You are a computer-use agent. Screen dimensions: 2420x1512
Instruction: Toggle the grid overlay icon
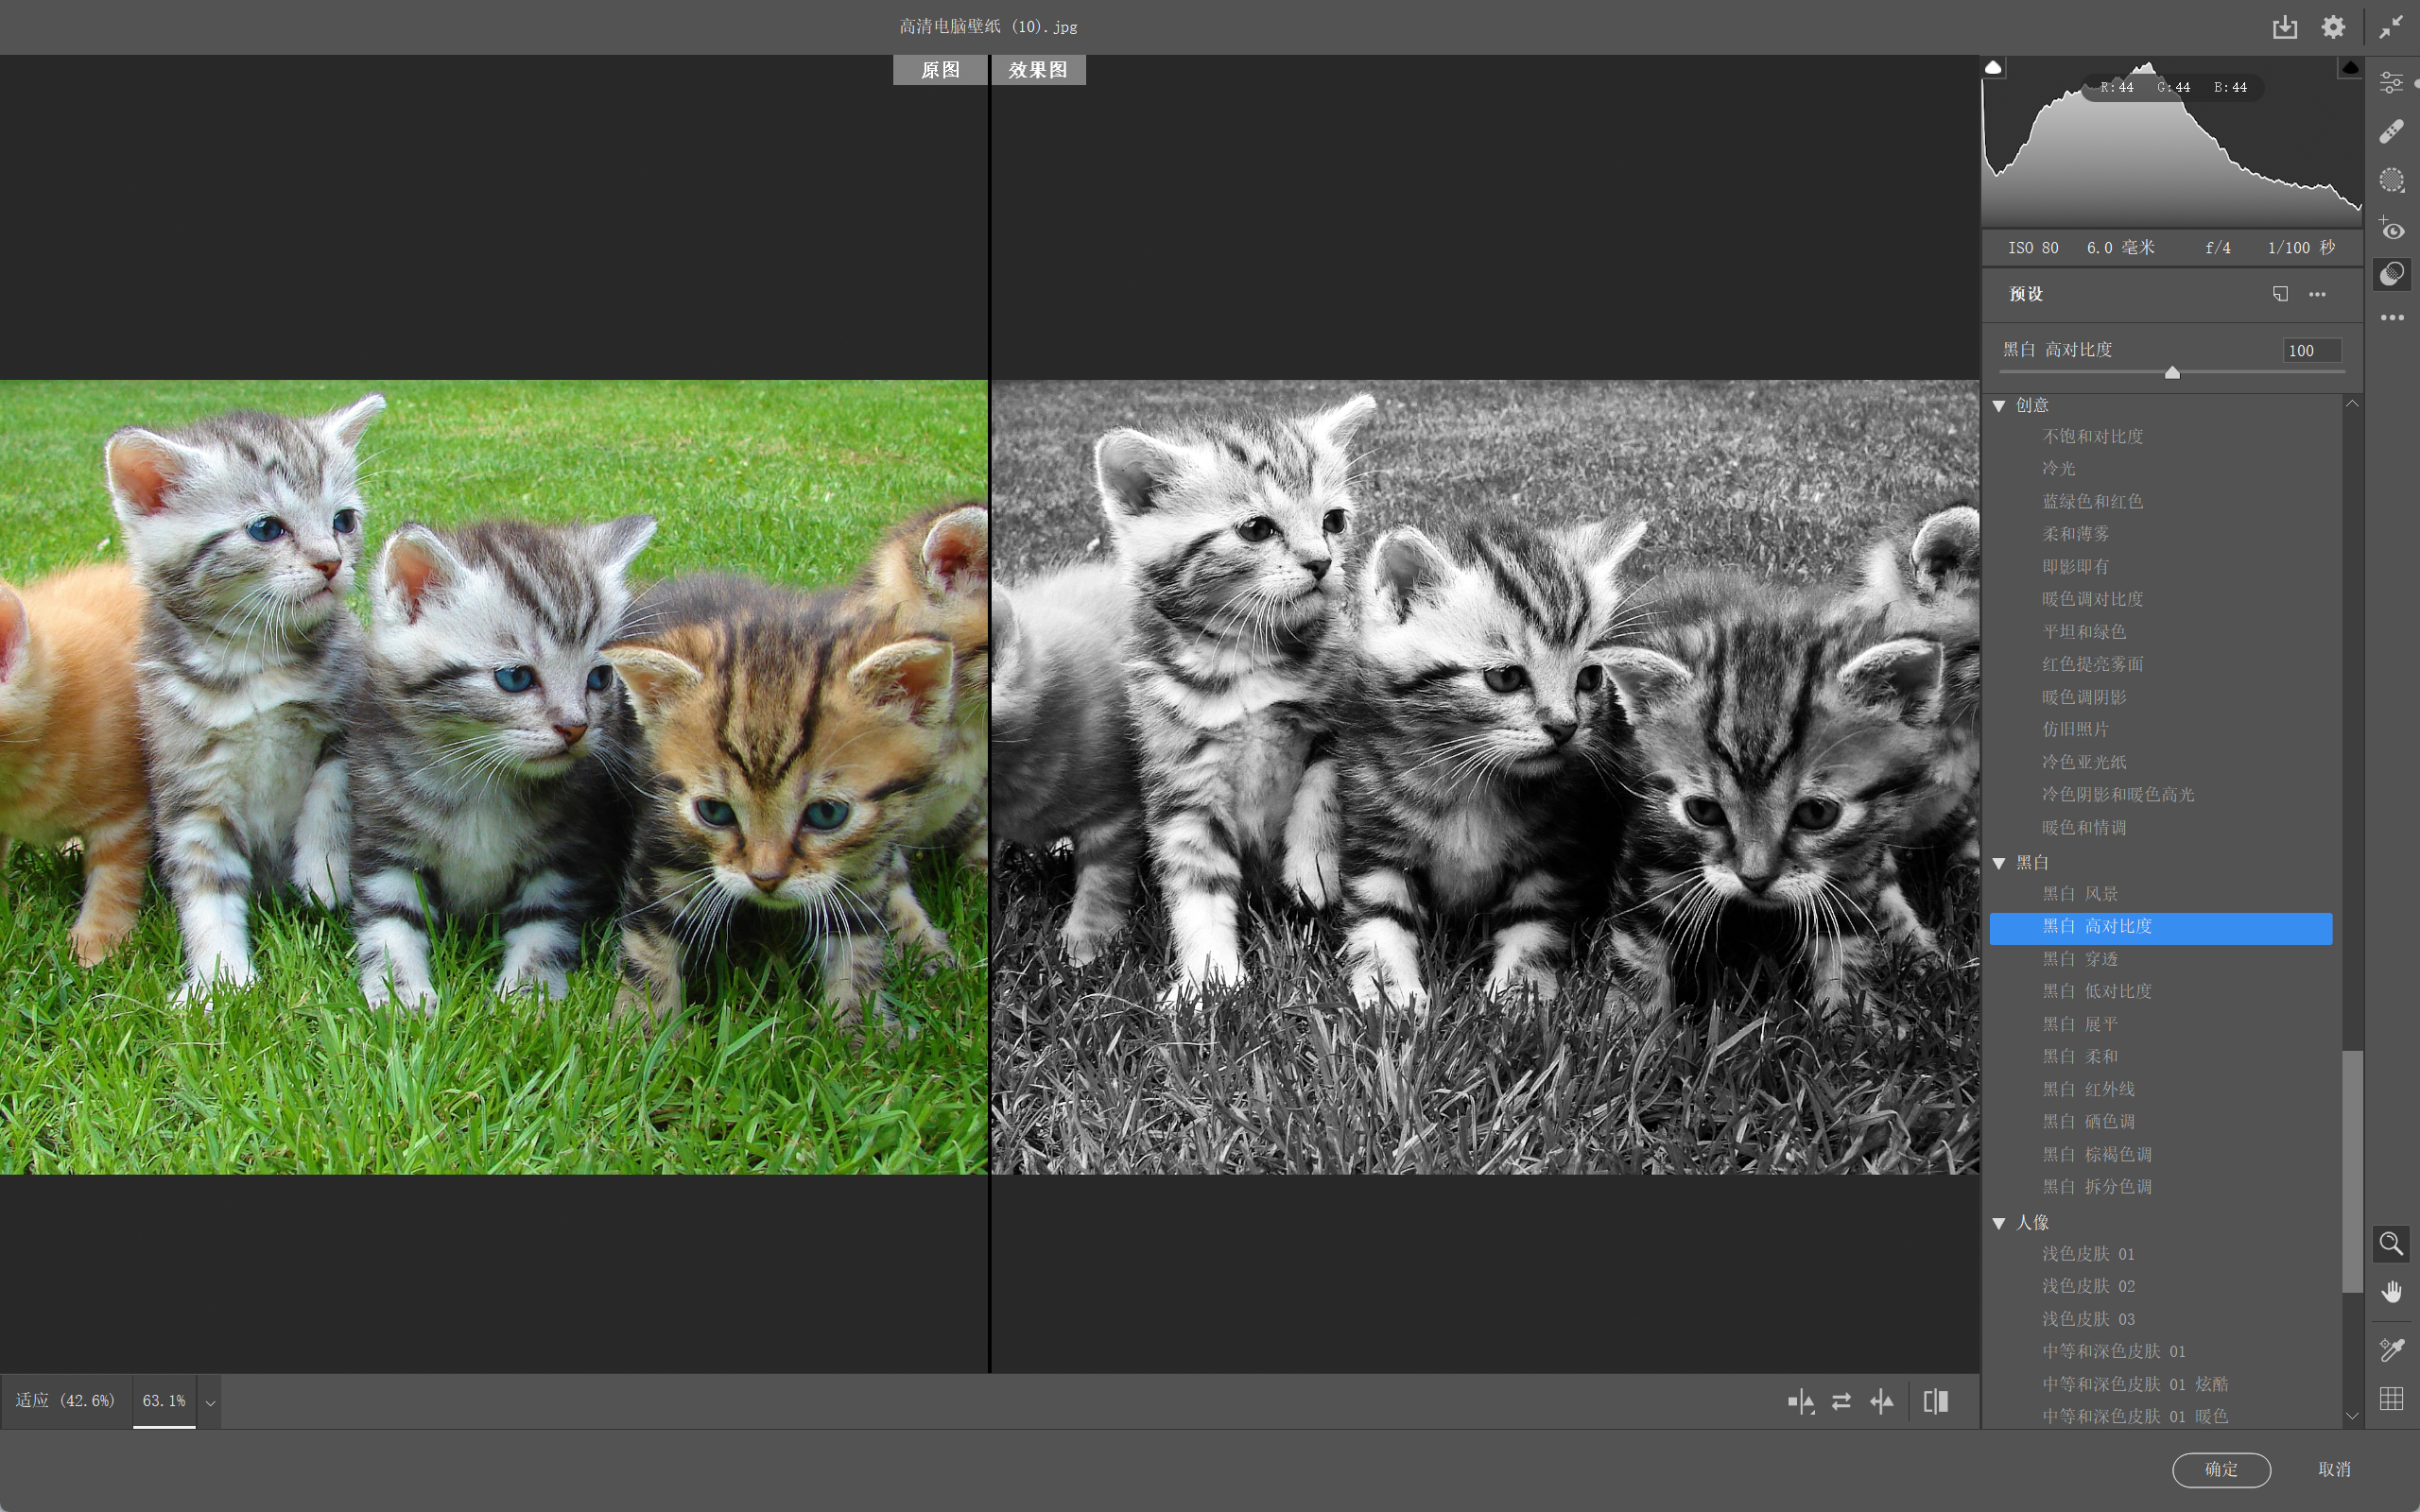coord(2391,1398)
